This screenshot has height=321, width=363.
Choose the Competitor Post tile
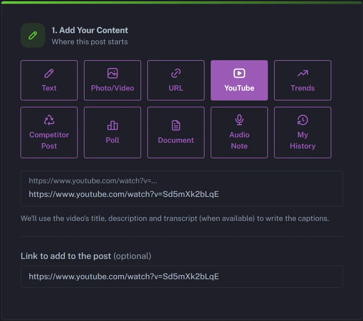tap(49, 132)
